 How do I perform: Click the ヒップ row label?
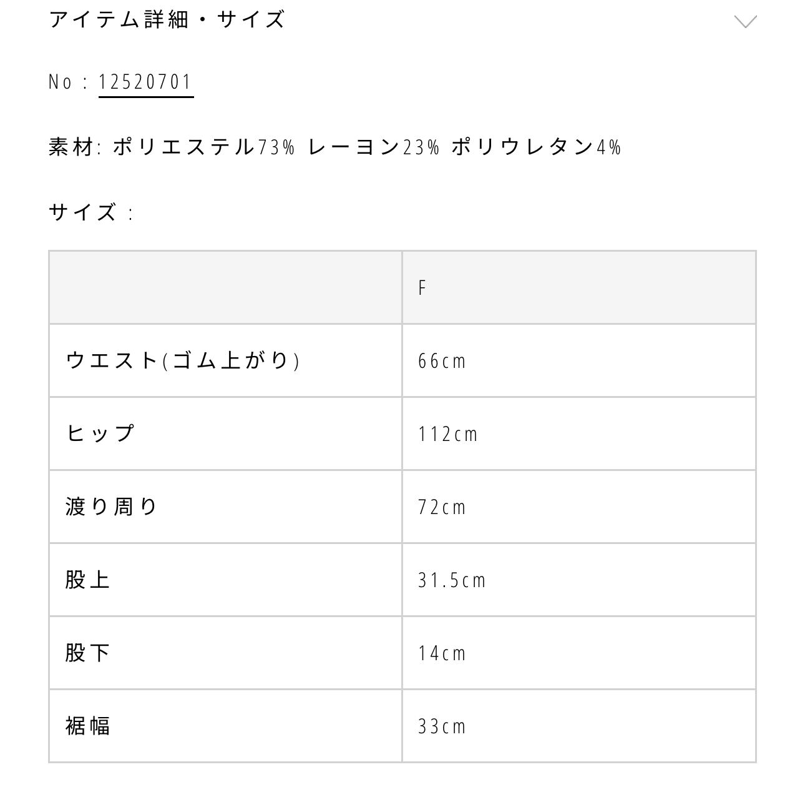coord(100,433)
